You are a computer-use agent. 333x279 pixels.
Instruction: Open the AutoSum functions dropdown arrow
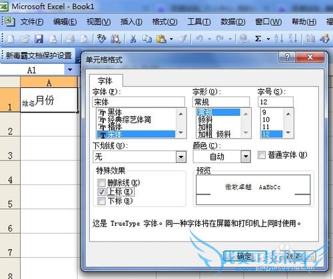click(x=268, y=39)
